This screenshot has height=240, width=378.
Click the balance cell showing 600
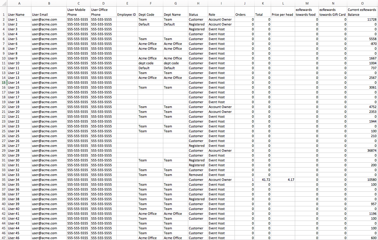click(x=362, y=238)
